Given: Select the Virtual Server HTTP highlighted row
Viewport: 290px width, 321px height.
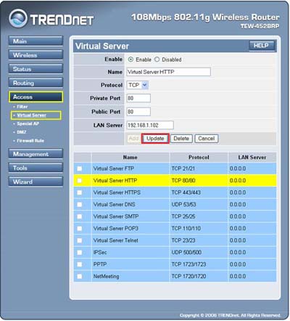Looking at the screenshot, I should pos(175,180).
